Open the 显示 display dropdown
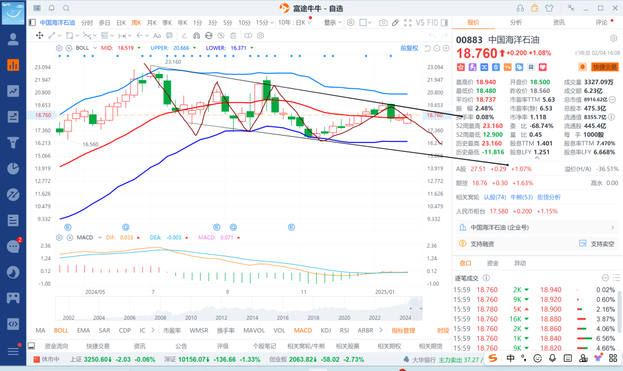Image resolution: width=623 pixels, height=371 pixels. (x=333, y=23)
